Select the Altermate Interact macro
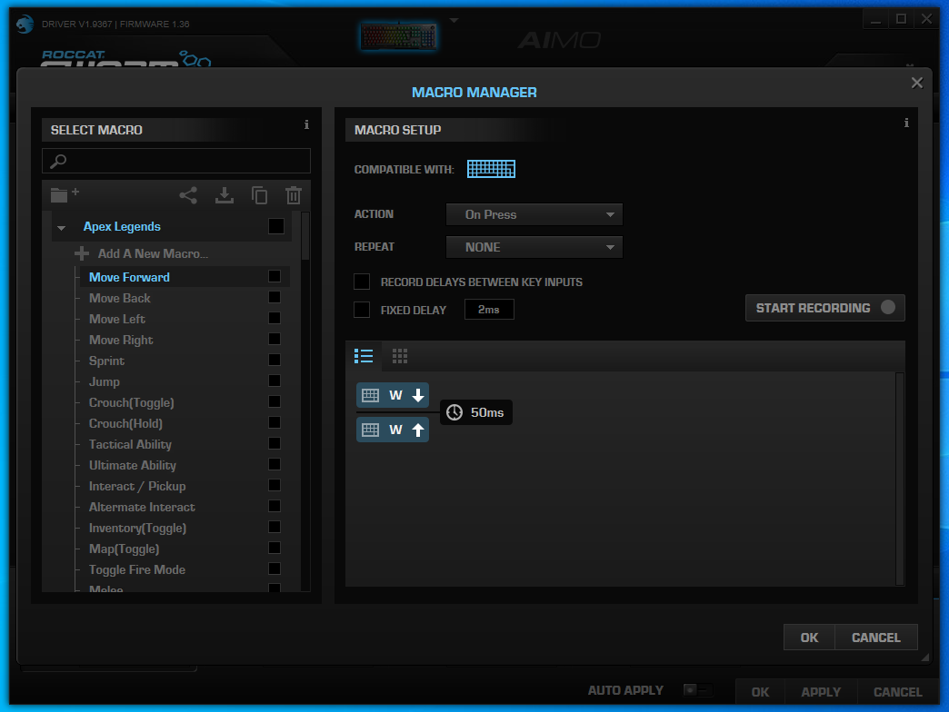This screenshot has height=712, width=949. [x=142, y=507]
